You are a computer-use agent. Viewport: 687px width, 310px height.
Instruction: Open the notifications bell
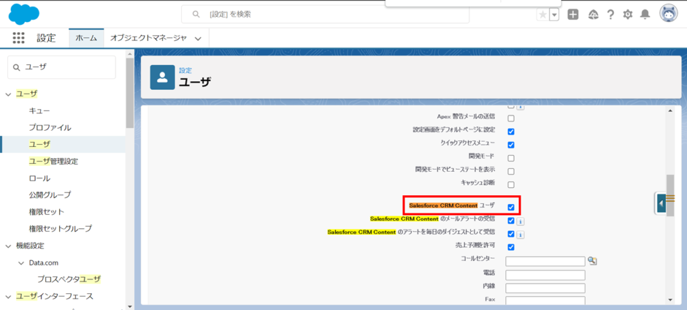click(645, 15)
